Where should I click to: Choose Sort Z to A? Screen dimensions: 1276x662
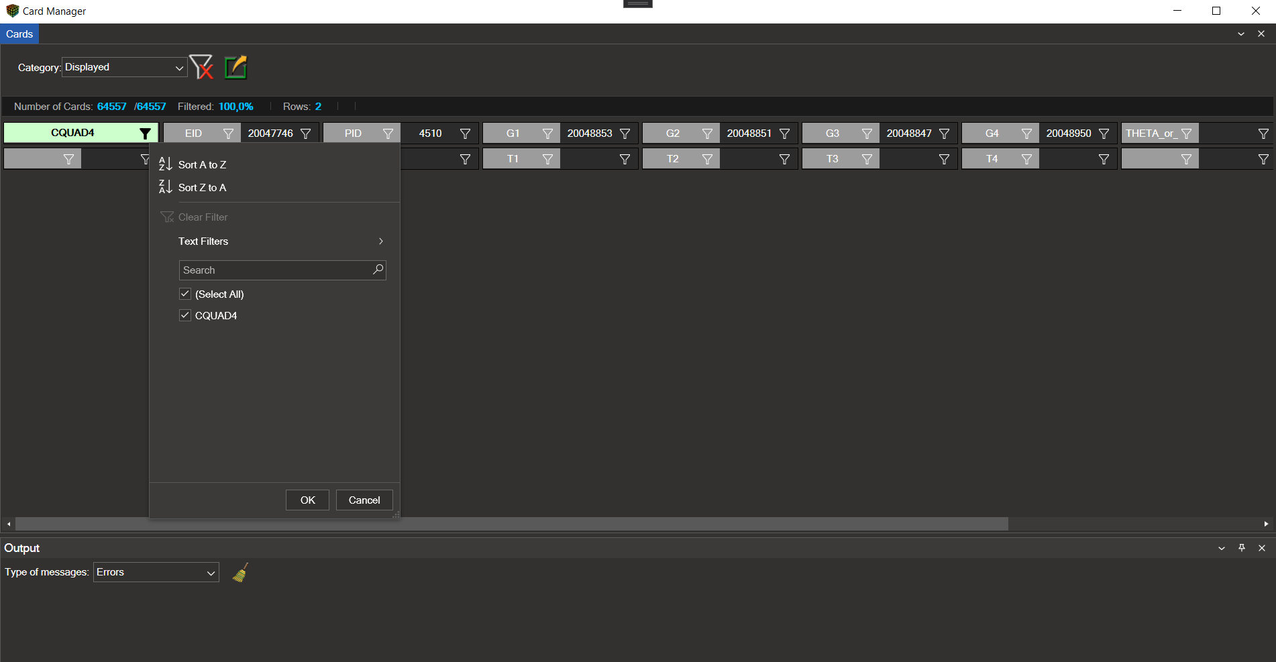coord(202,188)
